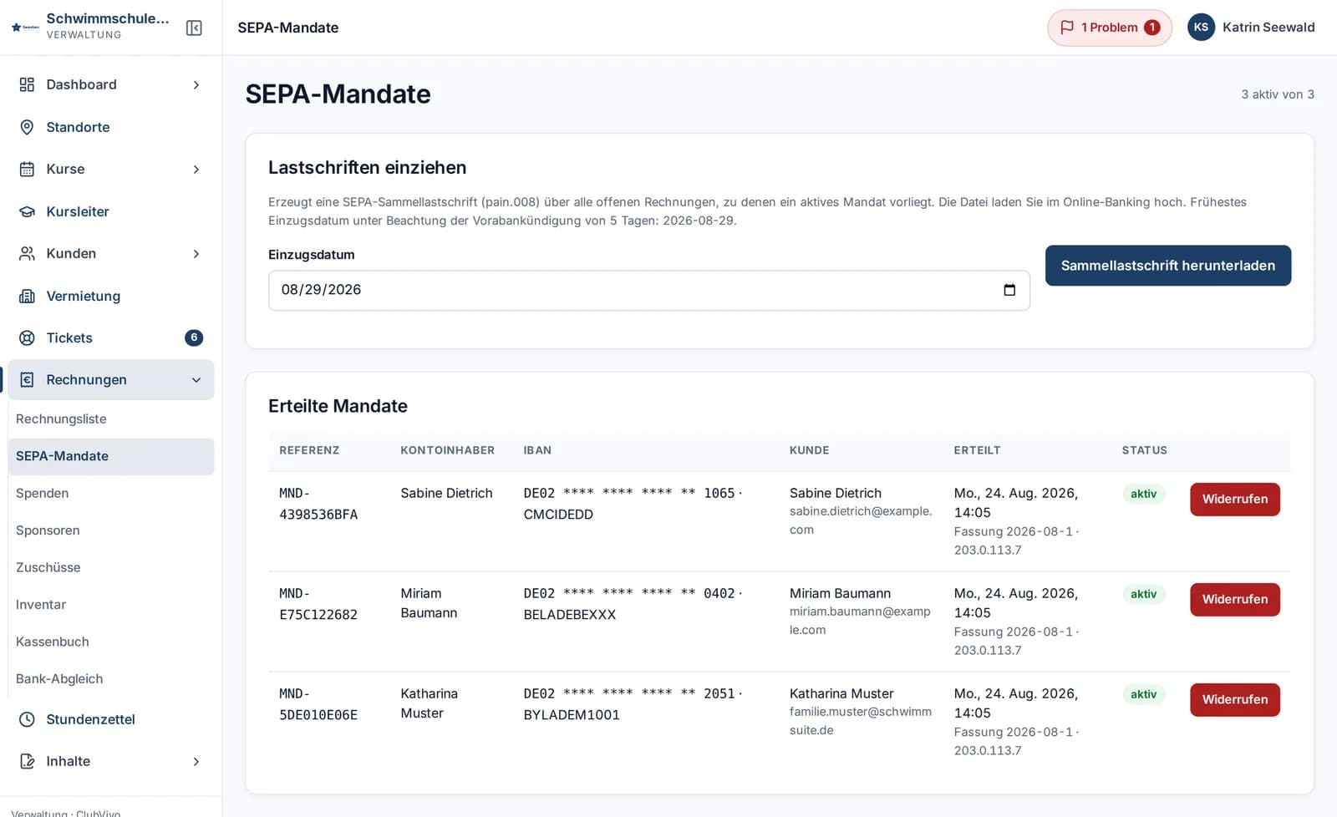The height and width of the screenshot is (817, 1337).
Task: Click the Schwimmschule star logo
Action: coord(25,28)
